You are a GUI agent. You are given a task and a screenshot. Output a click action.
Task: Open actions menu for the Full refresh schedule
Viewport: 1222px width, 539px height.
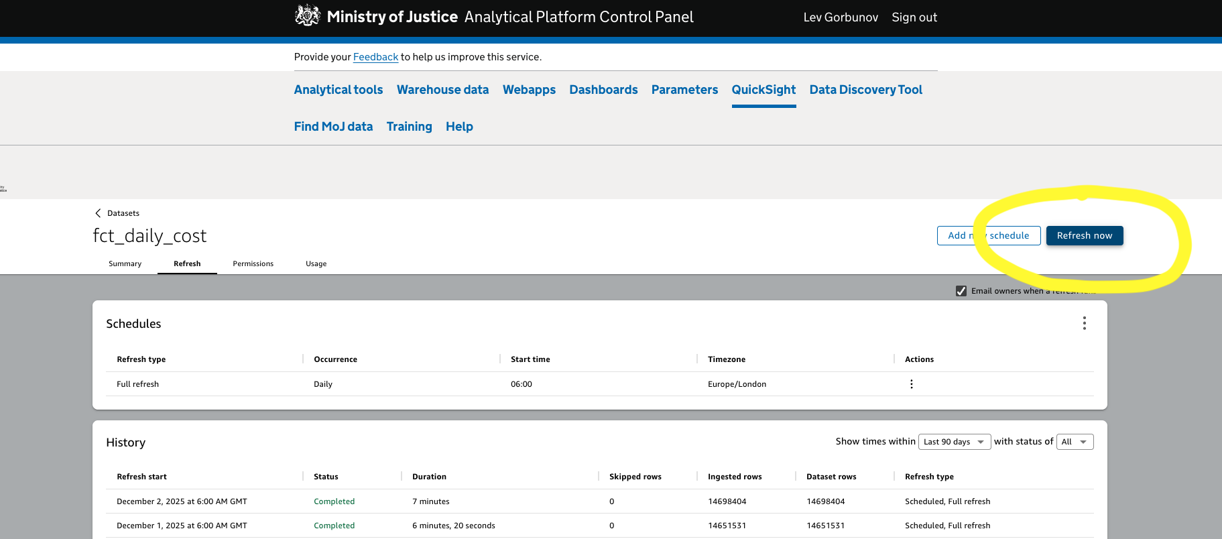911,384
